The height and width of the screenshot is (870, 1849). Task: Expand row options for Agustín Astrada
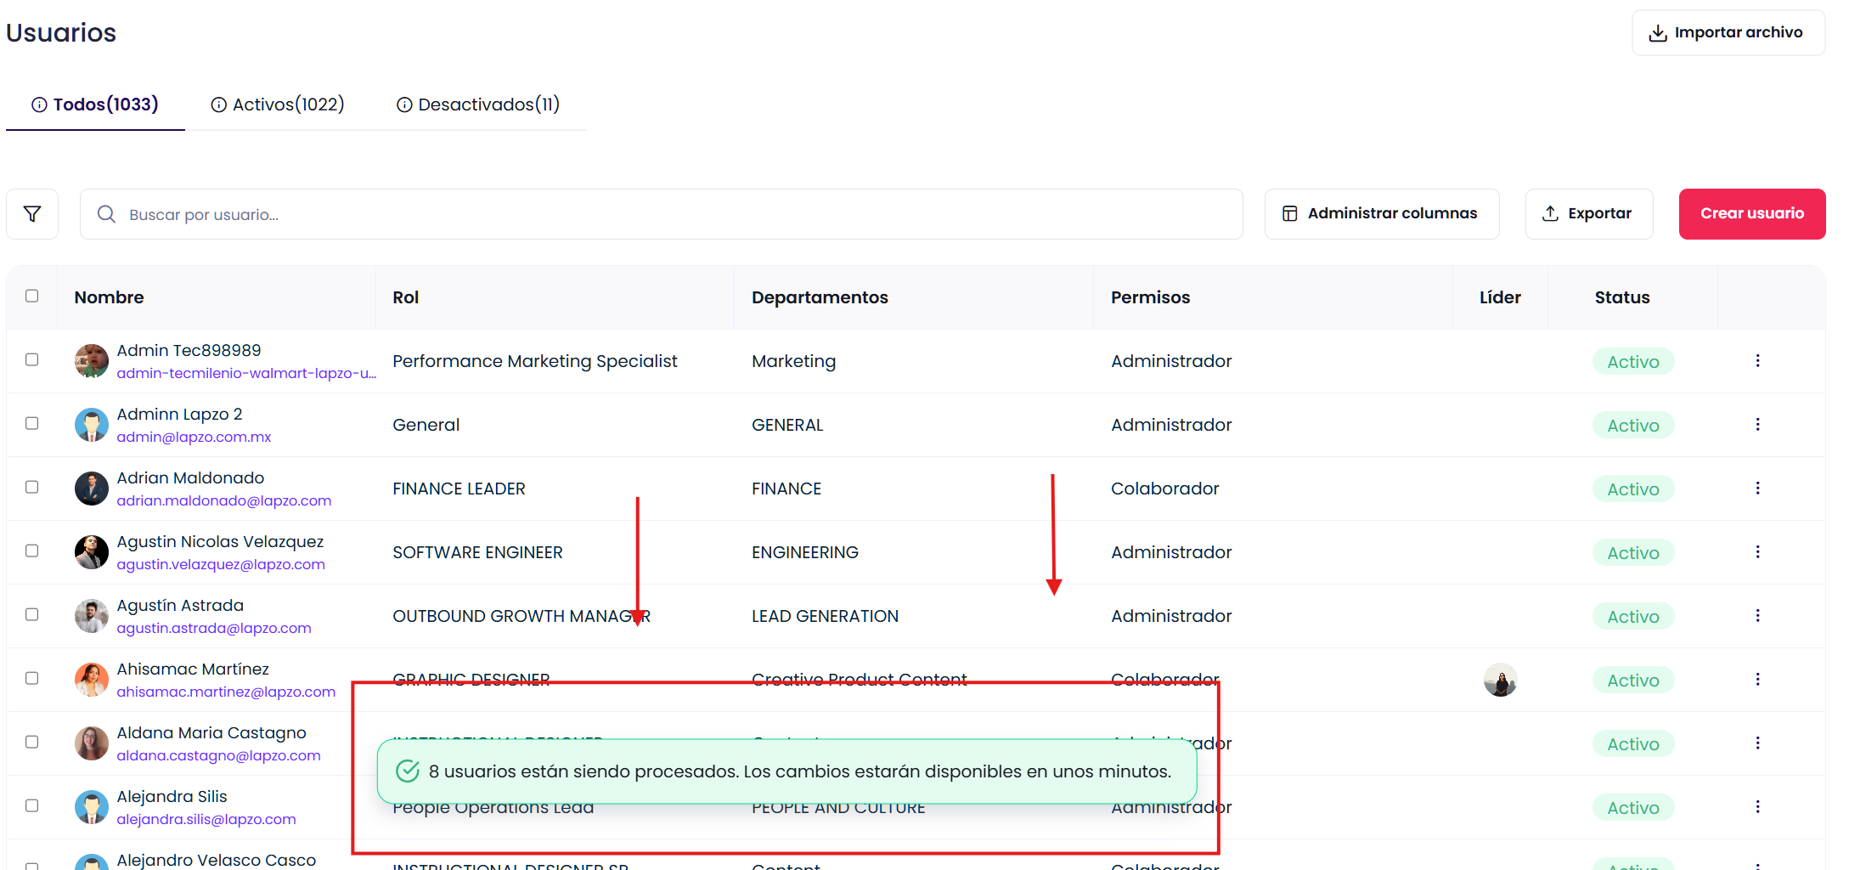(1757, 616)
